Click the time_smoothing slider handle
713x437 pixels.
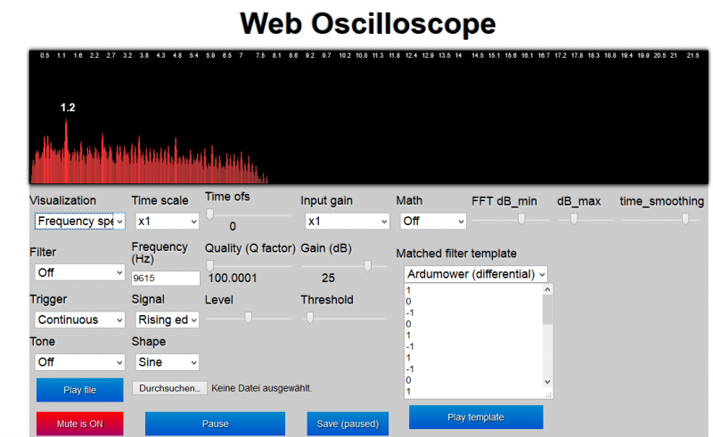point(685,220)
